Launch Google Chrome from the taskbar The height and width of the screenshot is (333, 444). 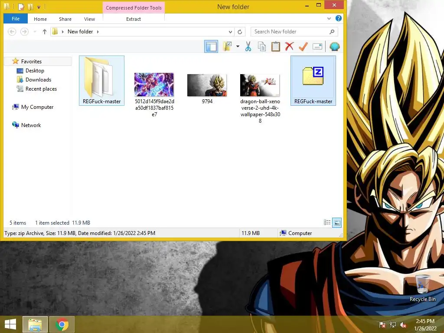click(x=62, y=324)
